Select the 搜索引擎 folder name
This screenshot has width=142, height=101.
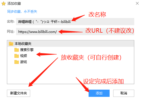coord(27,50)
